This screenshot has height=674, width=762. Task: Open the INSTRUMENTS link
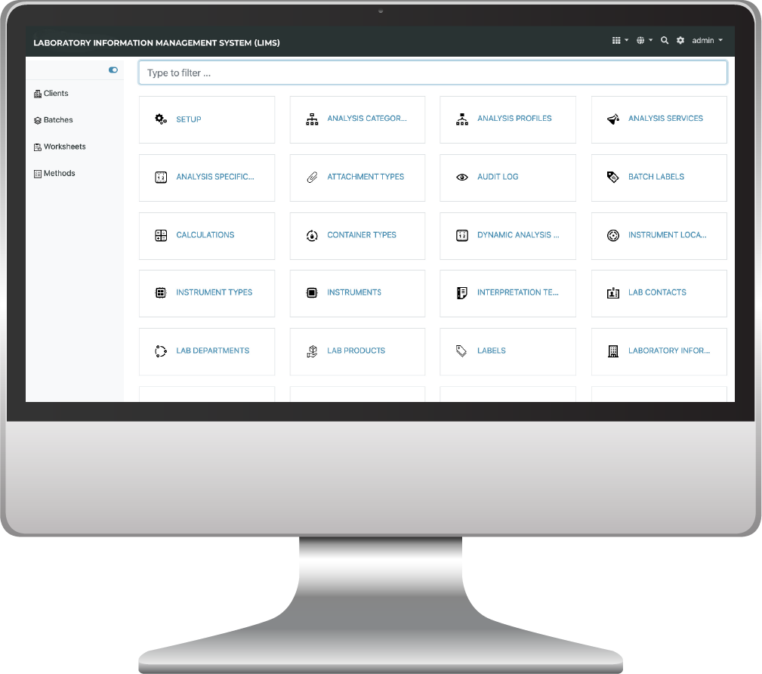click(x=353, y=292)
